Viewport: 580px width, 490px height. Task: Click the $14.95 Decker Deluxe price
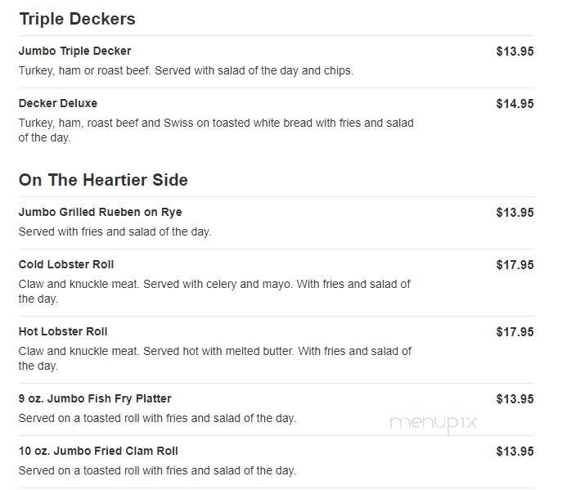[515, 104]
